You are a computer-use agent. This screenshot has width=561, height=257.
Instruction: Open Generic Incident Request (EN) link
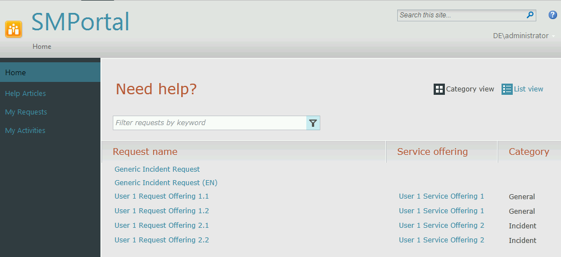tap(166, 183)
